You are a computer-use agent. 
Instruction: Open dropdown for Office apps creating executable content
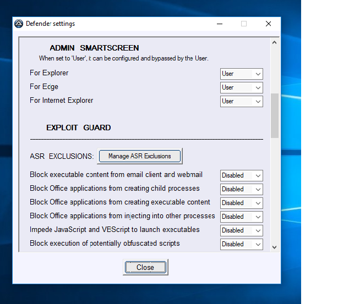pyautogui.click(x=242, y=203)
